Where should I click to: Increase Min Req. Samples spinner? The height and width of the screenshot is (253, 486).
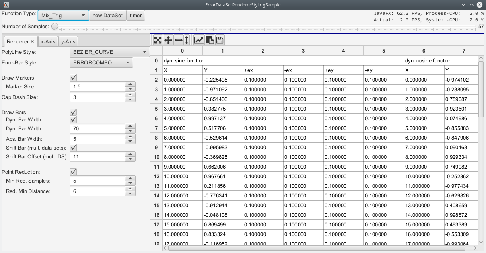coord(130,178)
